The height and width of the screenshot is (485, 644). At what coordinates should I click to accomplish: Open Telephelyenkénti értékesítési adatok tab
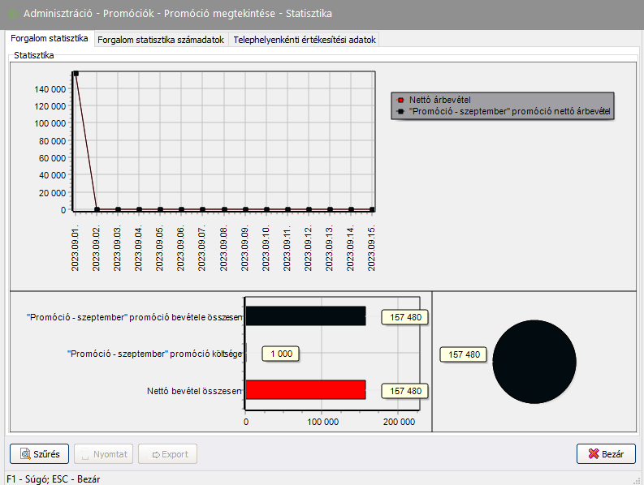(x=305, y=40)
